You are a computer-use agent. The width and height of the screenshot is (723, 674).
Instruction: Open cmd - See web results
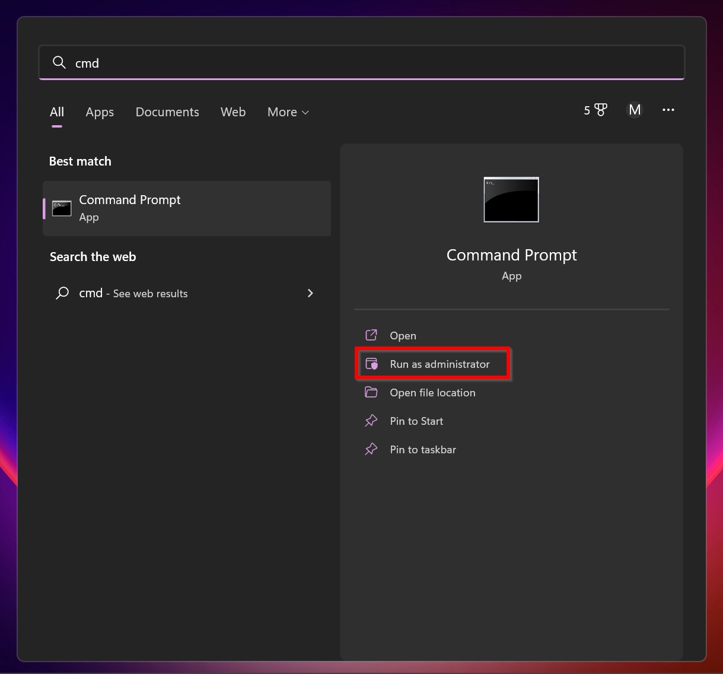[x=187, y=293]
